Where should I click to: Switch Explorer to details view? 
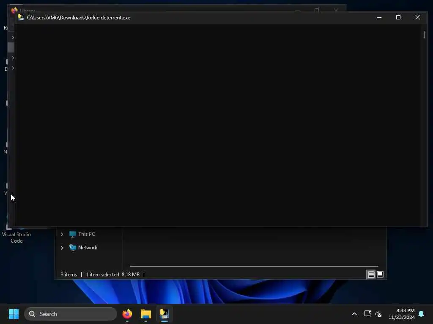(x=371, y=274)
